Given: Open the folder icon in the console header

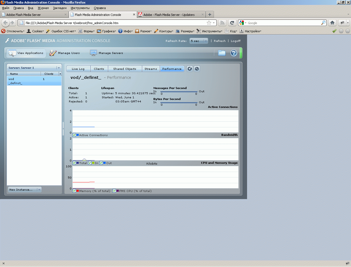Looking at the screenshot, I should point(222,53).
